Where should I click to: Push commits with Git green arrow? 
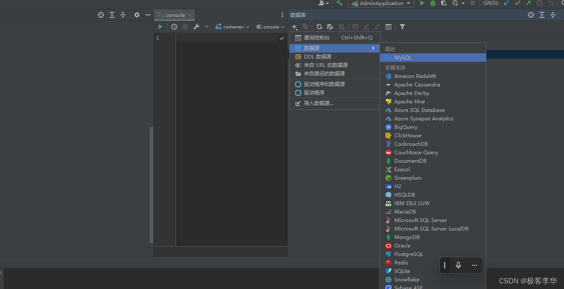[x=528, y=3]
